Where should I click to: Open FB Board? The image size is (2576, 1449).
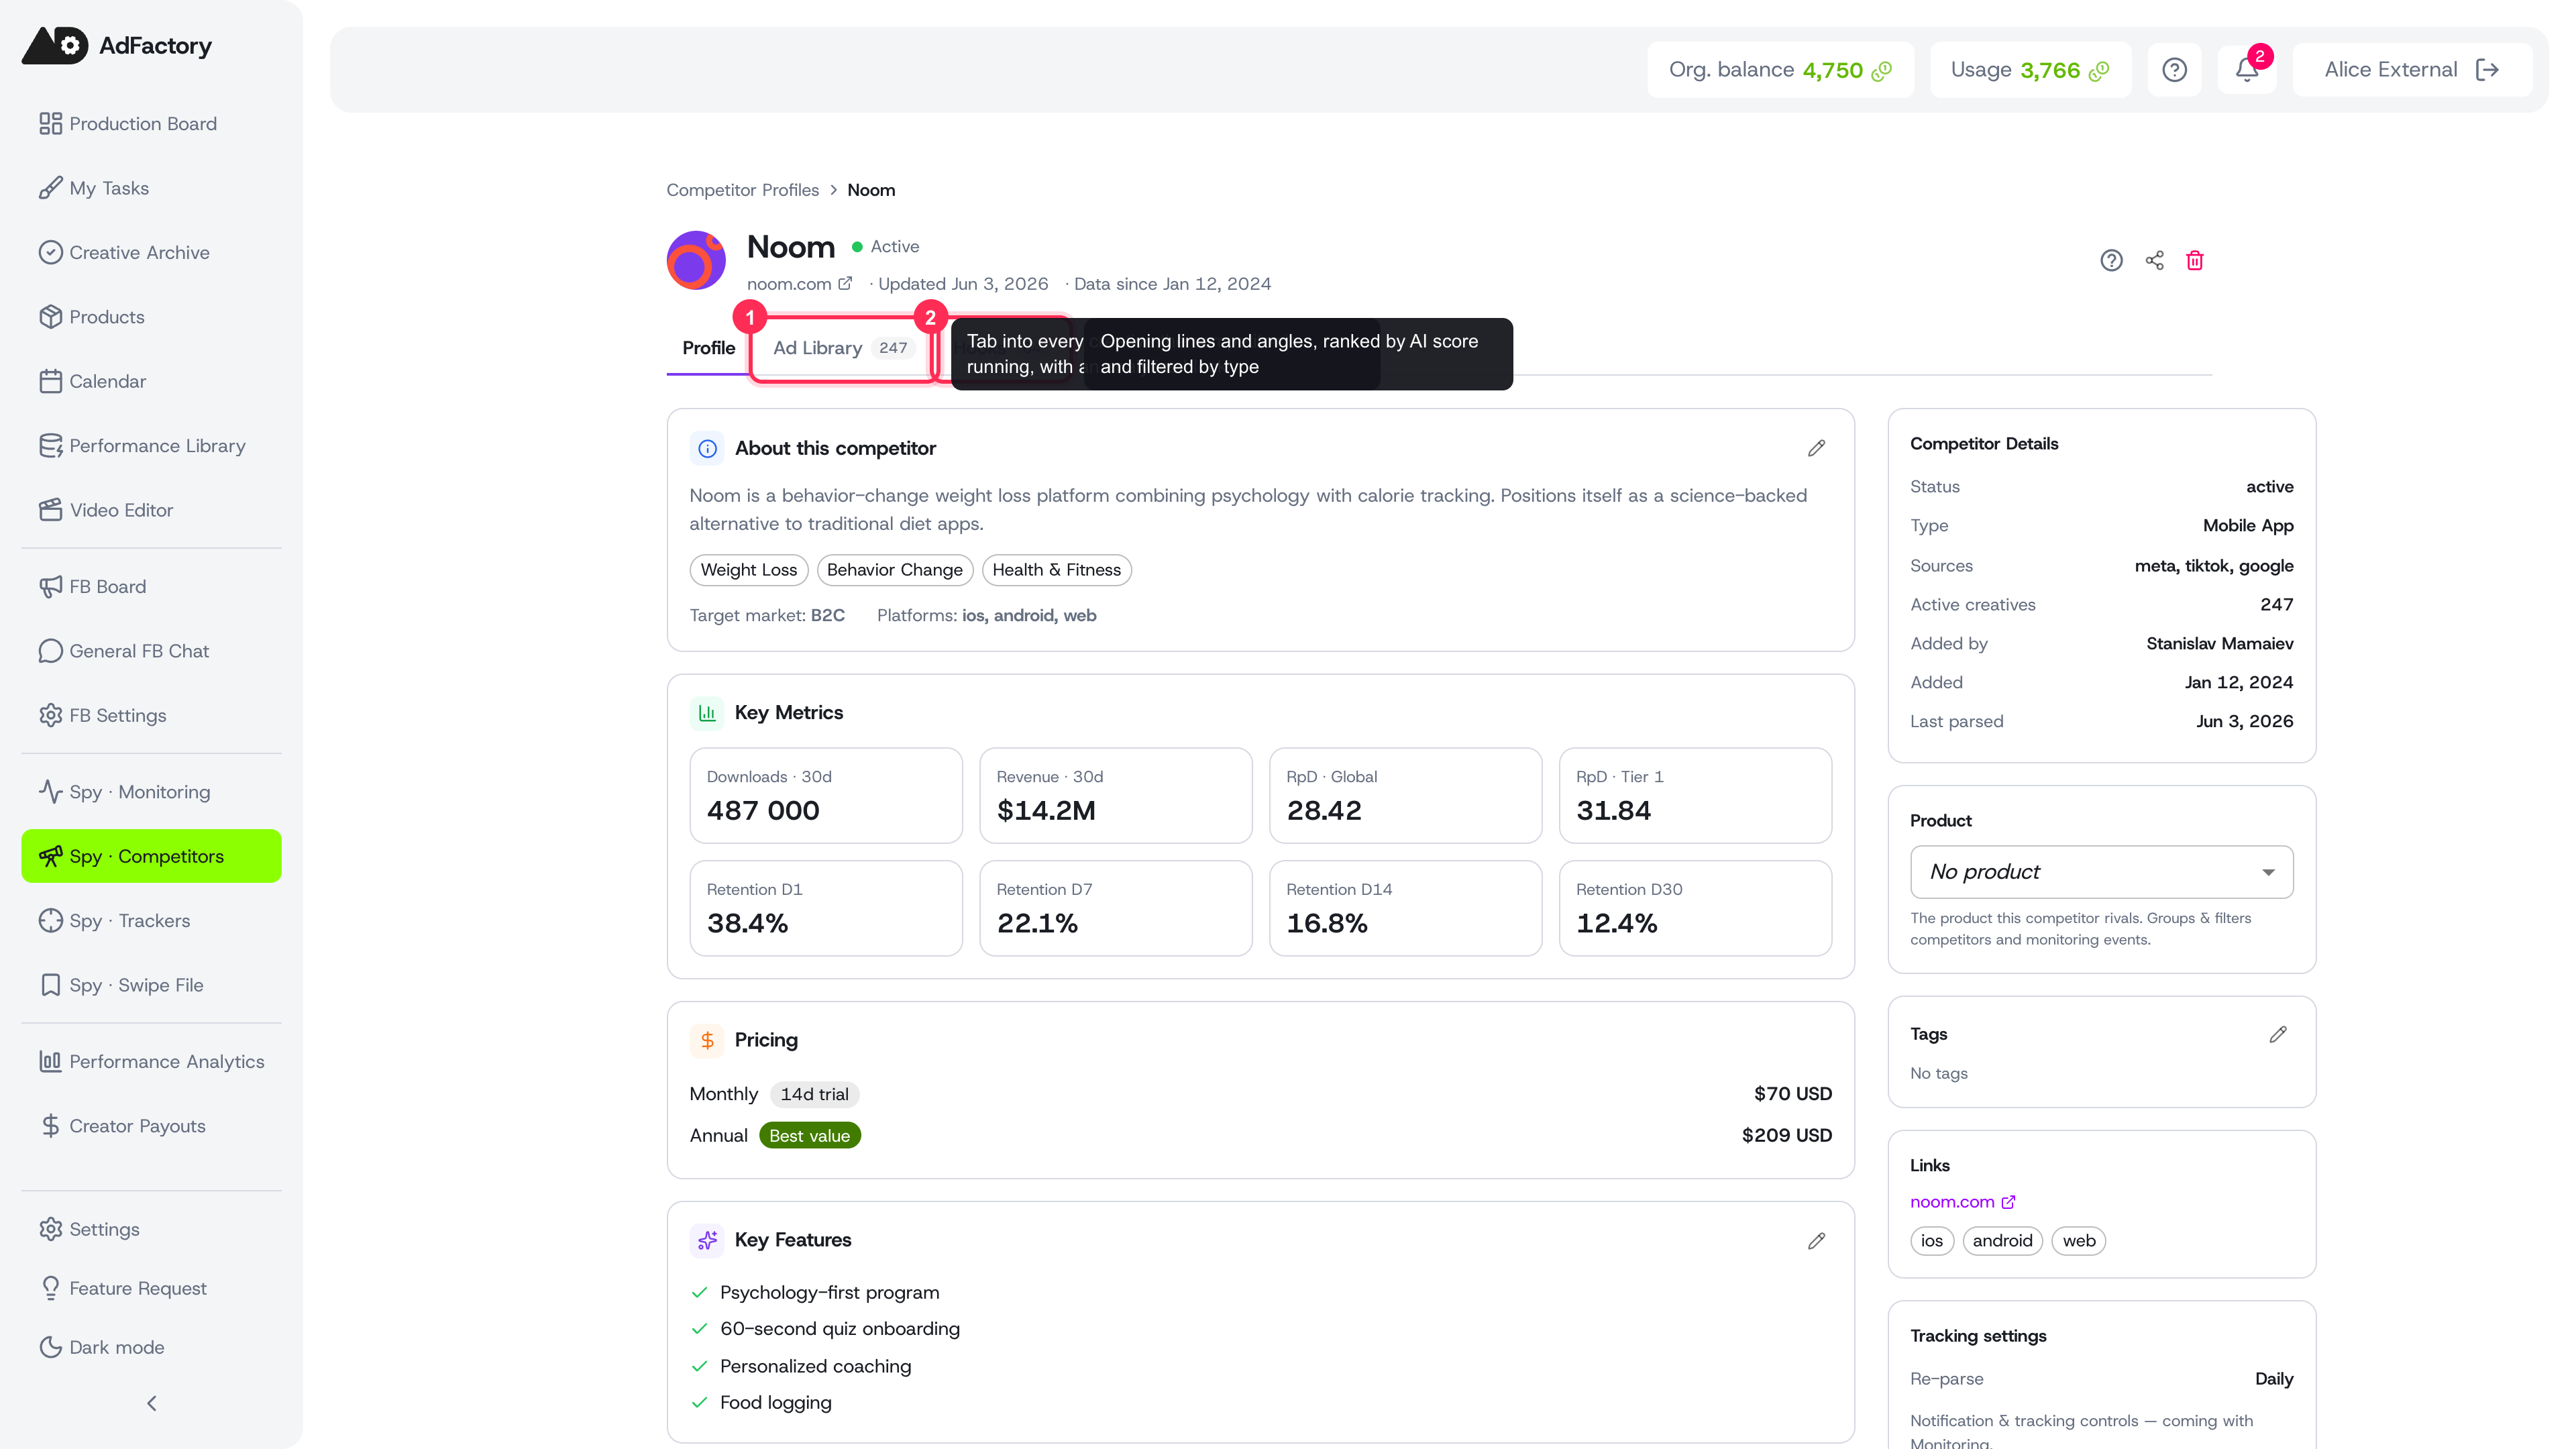tap(151, 586)
